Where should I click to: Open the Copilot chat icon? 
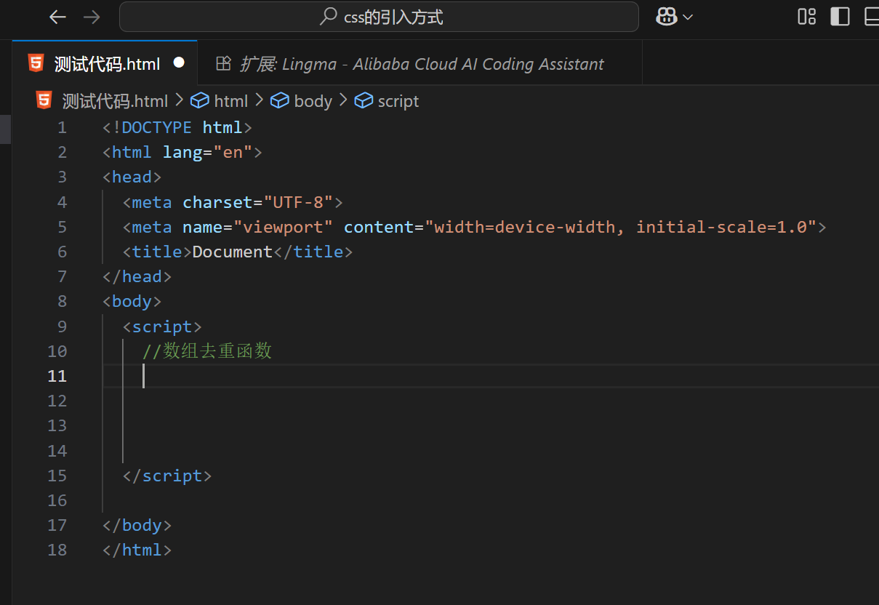pos(667,17)
